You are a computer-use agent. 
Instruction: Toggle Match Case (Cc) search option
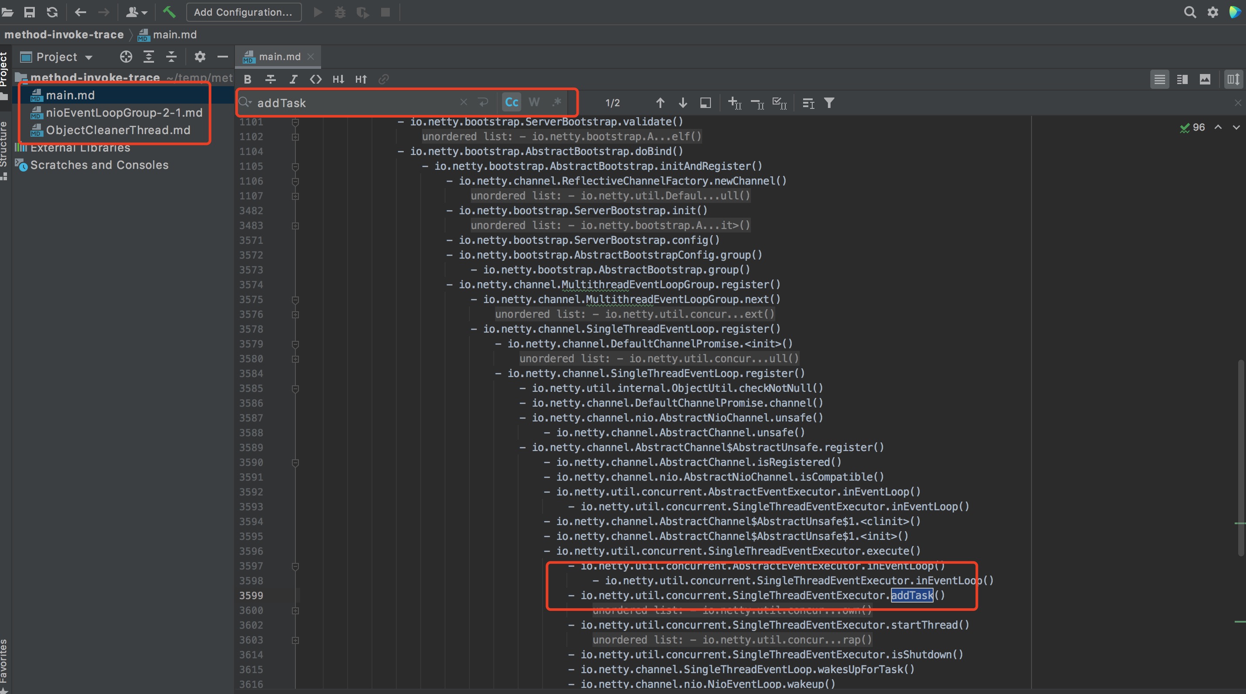coord(511,102)
